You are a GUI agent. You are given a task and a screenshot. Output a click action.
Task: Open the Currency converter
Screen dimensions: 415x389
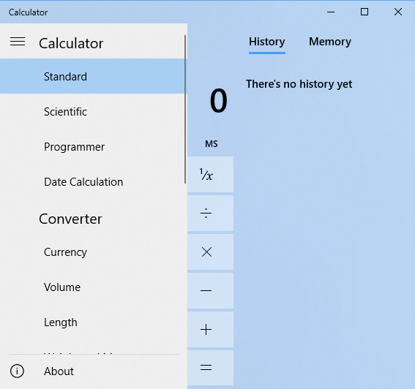(x=92, y=252)
